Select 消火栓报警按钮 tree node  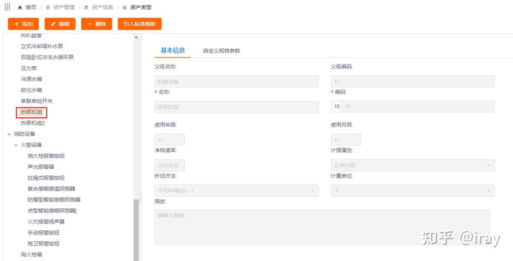click(x=46, y=156)
